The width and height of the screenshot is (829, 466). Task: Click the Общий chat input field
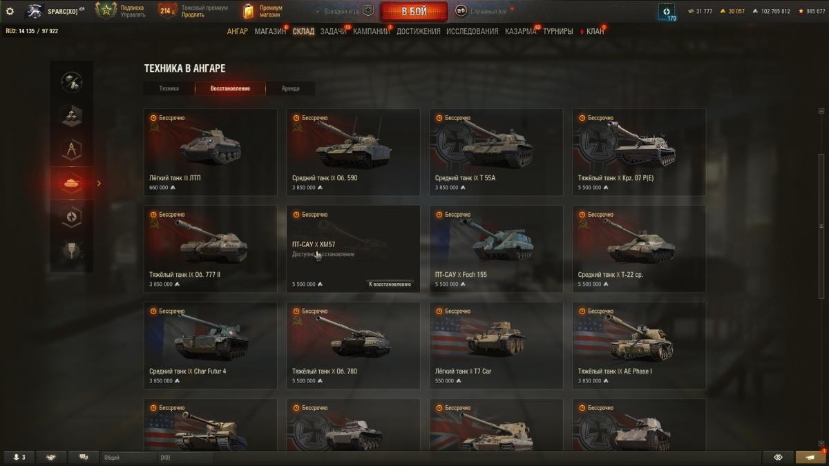click(x=129, y=457)
